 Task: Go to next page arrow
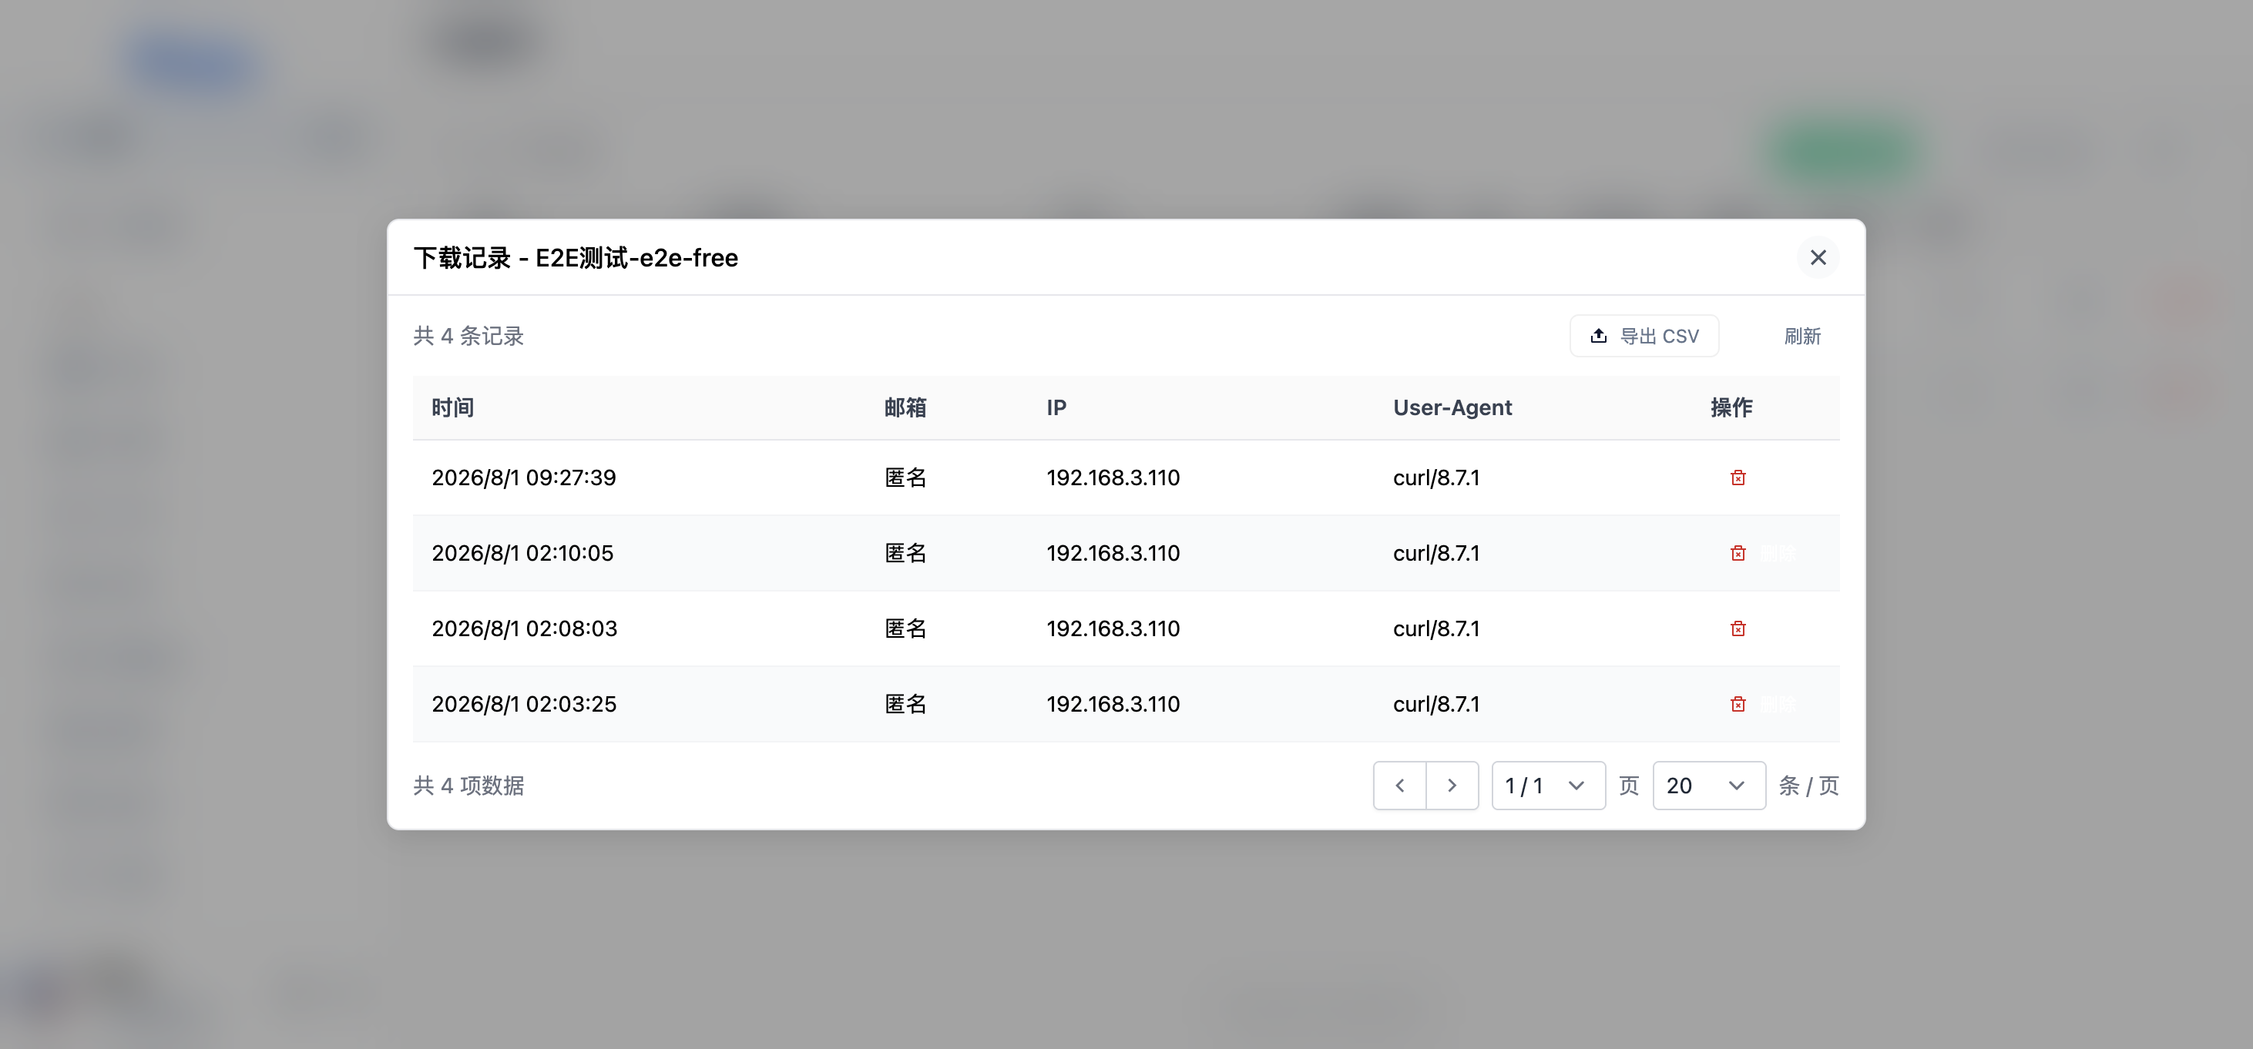point(1452,785)
